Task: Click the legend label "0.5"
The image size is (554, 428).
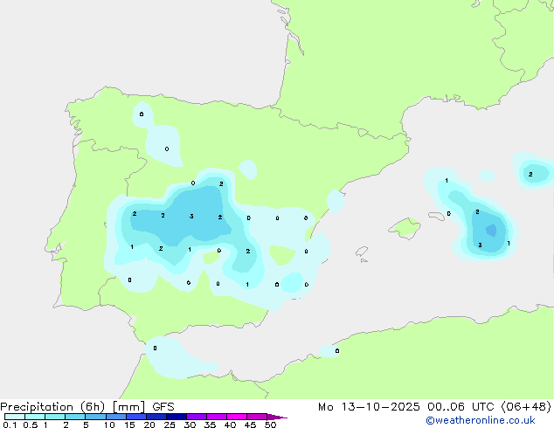Action: [x=31, y=425]
